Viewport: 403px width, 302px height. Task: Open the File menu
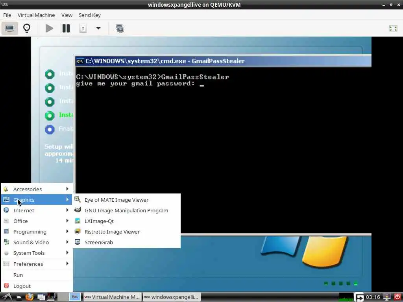[7, 15]
